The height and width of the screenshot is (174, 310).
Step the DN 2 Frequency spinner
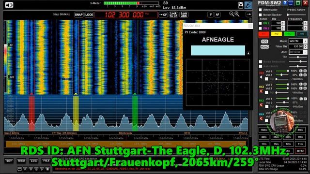[306, 28]
